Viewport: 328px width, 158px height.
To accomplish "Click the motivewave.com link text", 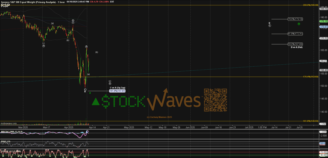I will [8, 124].
